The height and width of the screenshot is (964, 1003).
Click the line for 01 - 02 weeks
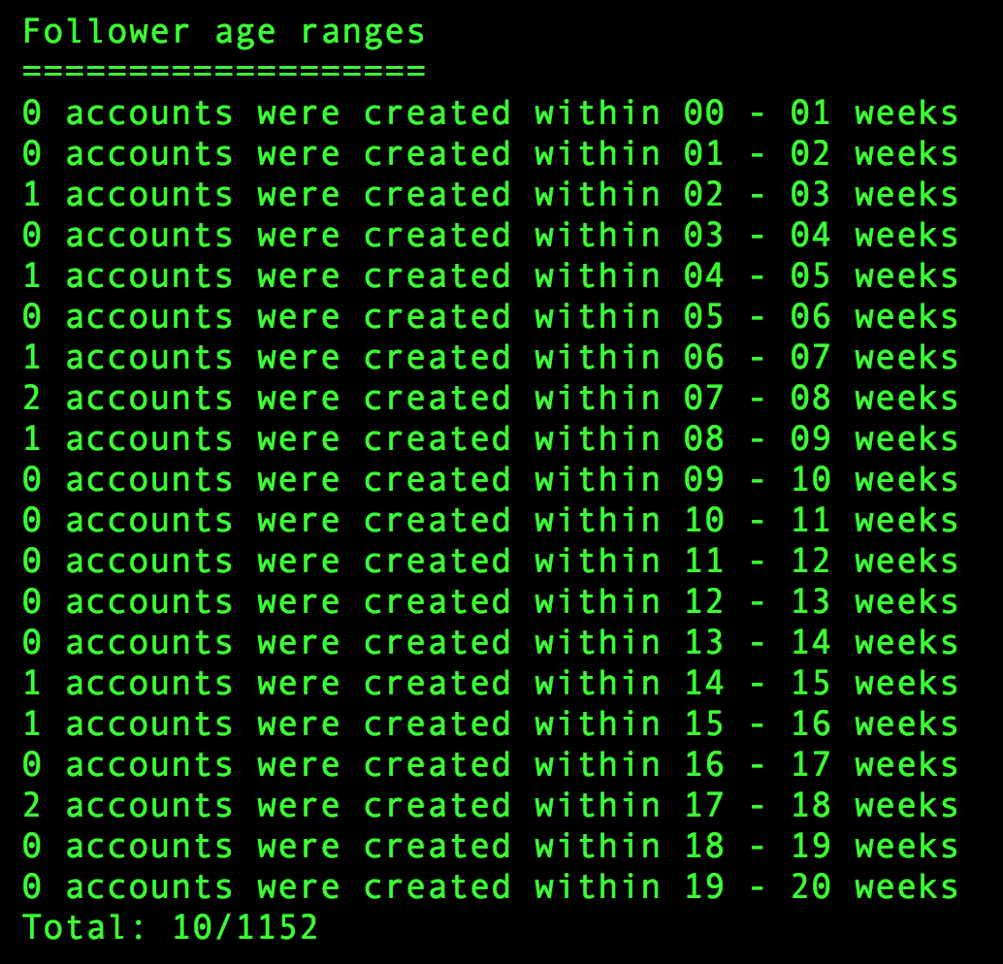pyautogui.click(x=491, y=154)
